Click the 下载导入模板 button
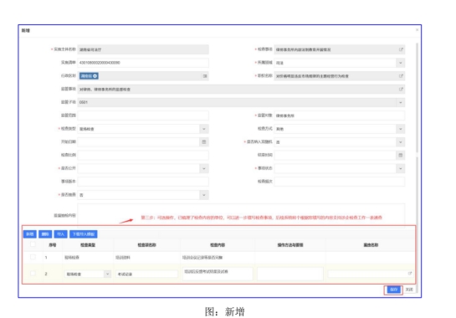This screenshot has width=456, height=318. (84, 234)
